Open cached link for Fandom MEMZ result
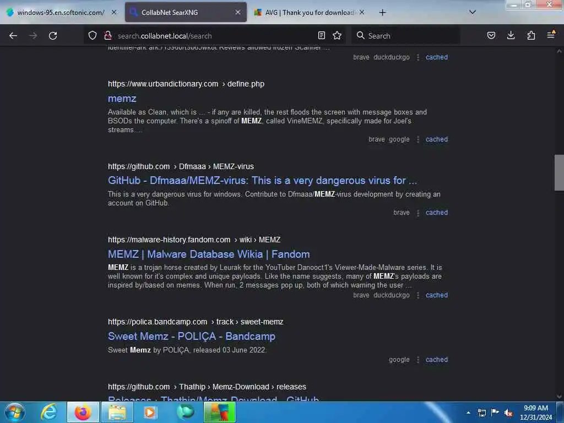Image resolution: width=564 pixels, height=423 pixels. (437, 295)
